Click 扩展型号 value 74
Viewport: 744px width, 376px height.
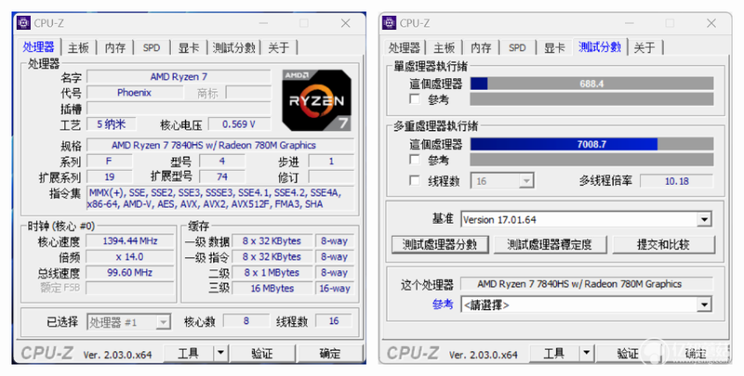[222, 177]
